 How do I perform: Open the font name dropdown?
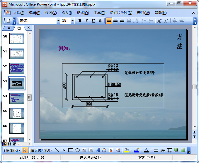pyautogui.click(x=58, y=21)
